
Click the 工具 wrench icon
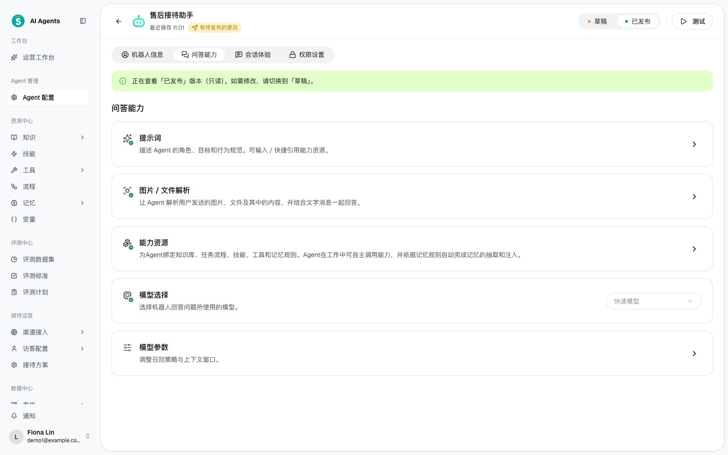(14, 170)
